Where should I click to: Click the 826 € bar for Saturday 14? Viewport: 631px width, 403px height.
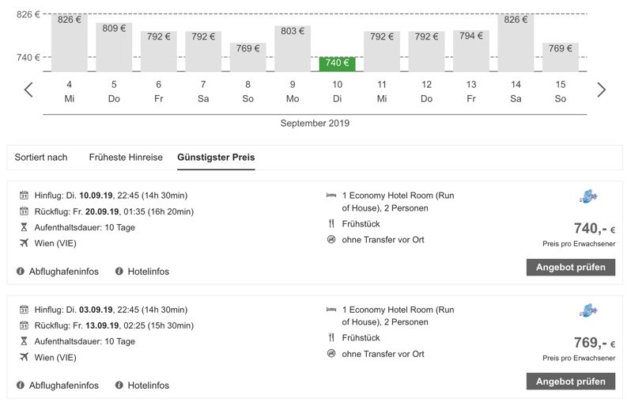pyautogui.click(x=516, y=42)
